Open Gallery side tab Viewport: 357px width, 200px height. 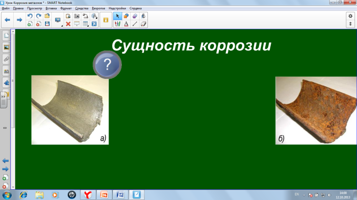pyautogui.click(x=6, y=47)
